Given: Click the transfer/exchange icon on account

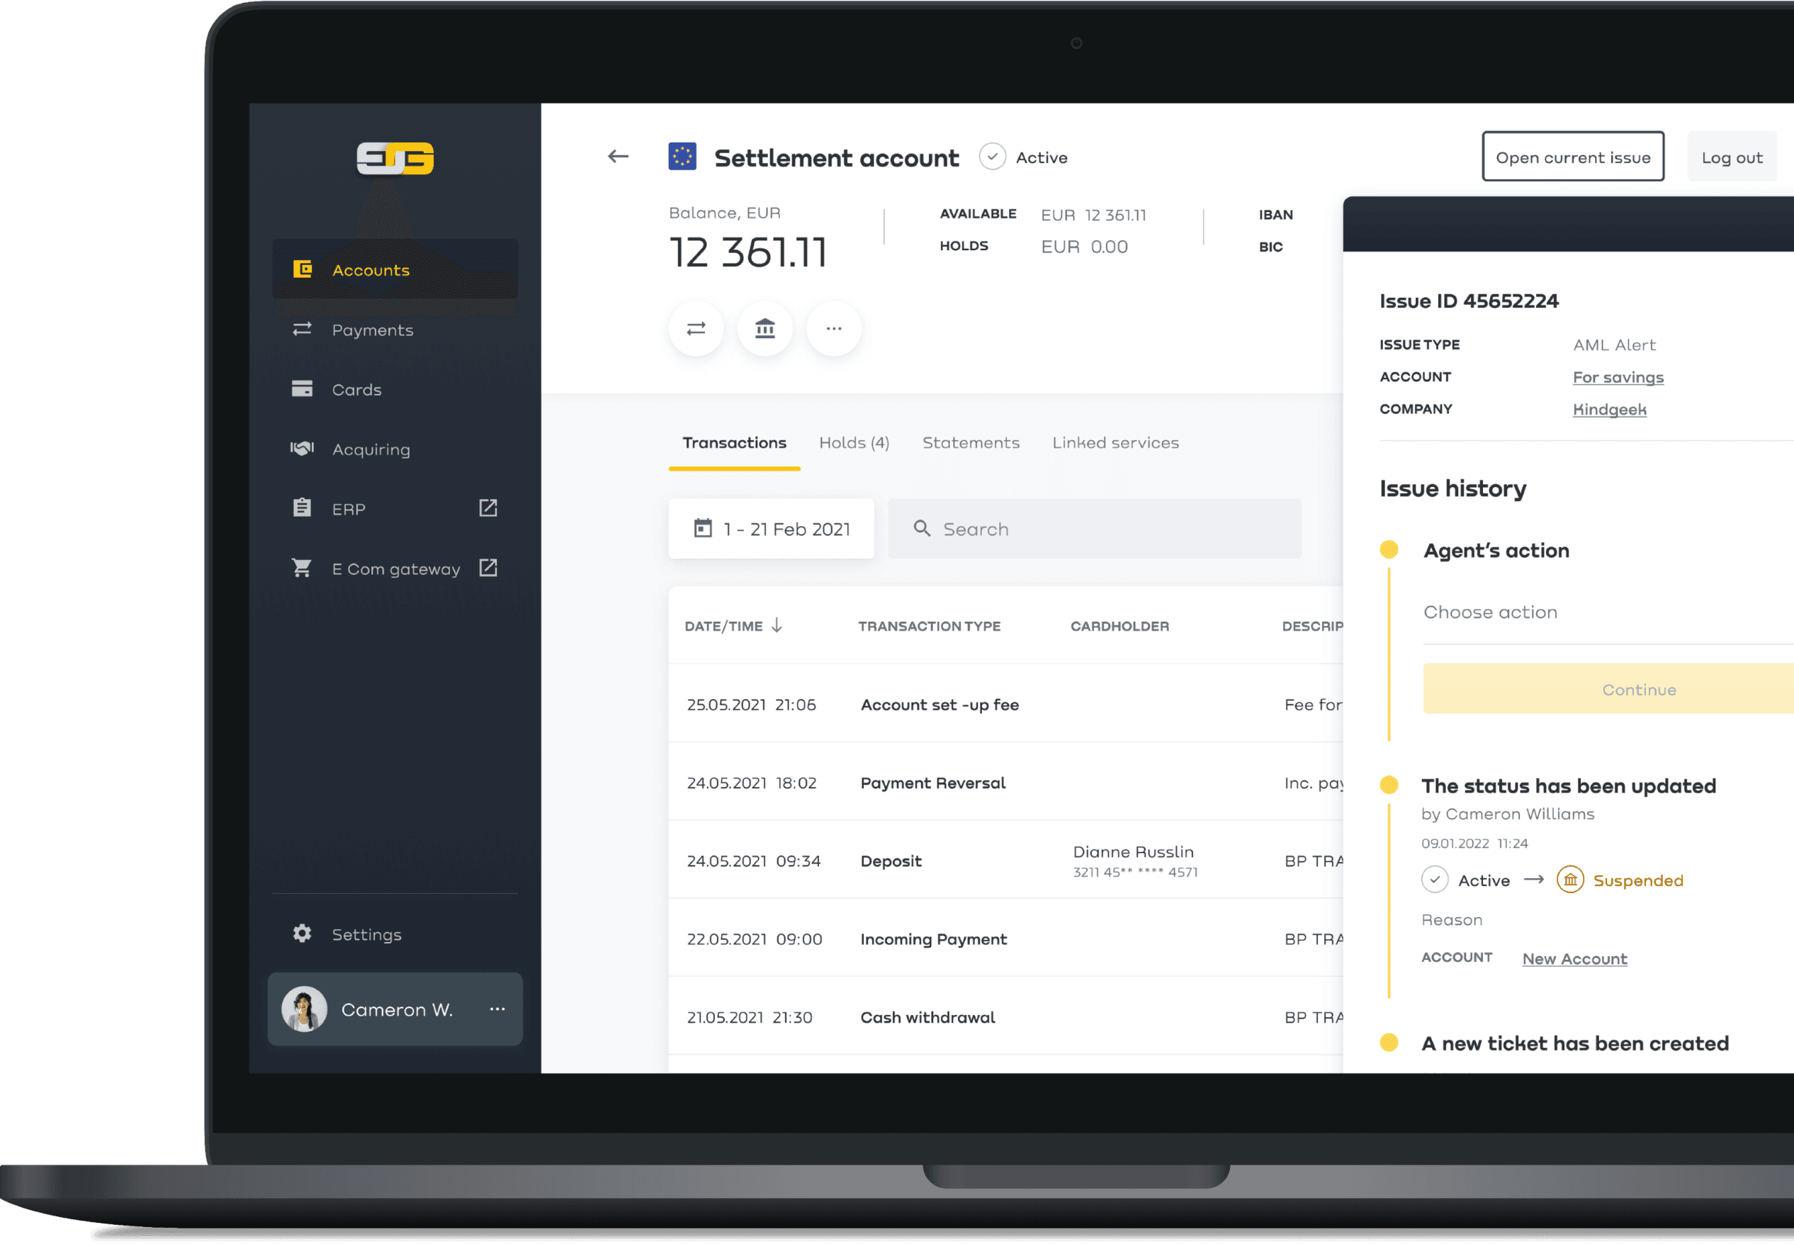Looking at the screenshot, I should 696,329.
